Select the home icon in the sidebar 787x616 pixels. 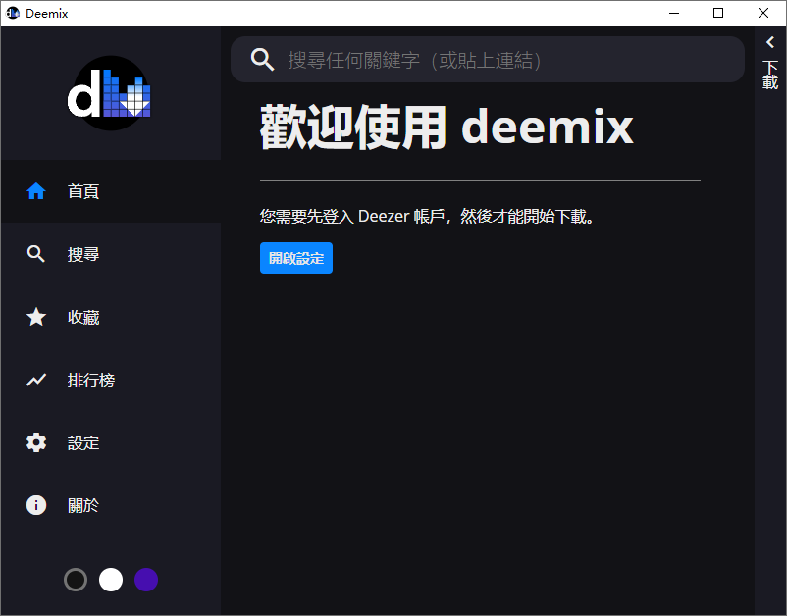click(36, 191)
